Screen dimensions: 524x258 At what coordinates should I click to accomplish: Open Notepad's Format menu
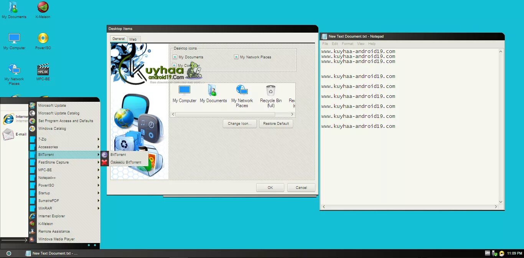(x=347, y=43)
